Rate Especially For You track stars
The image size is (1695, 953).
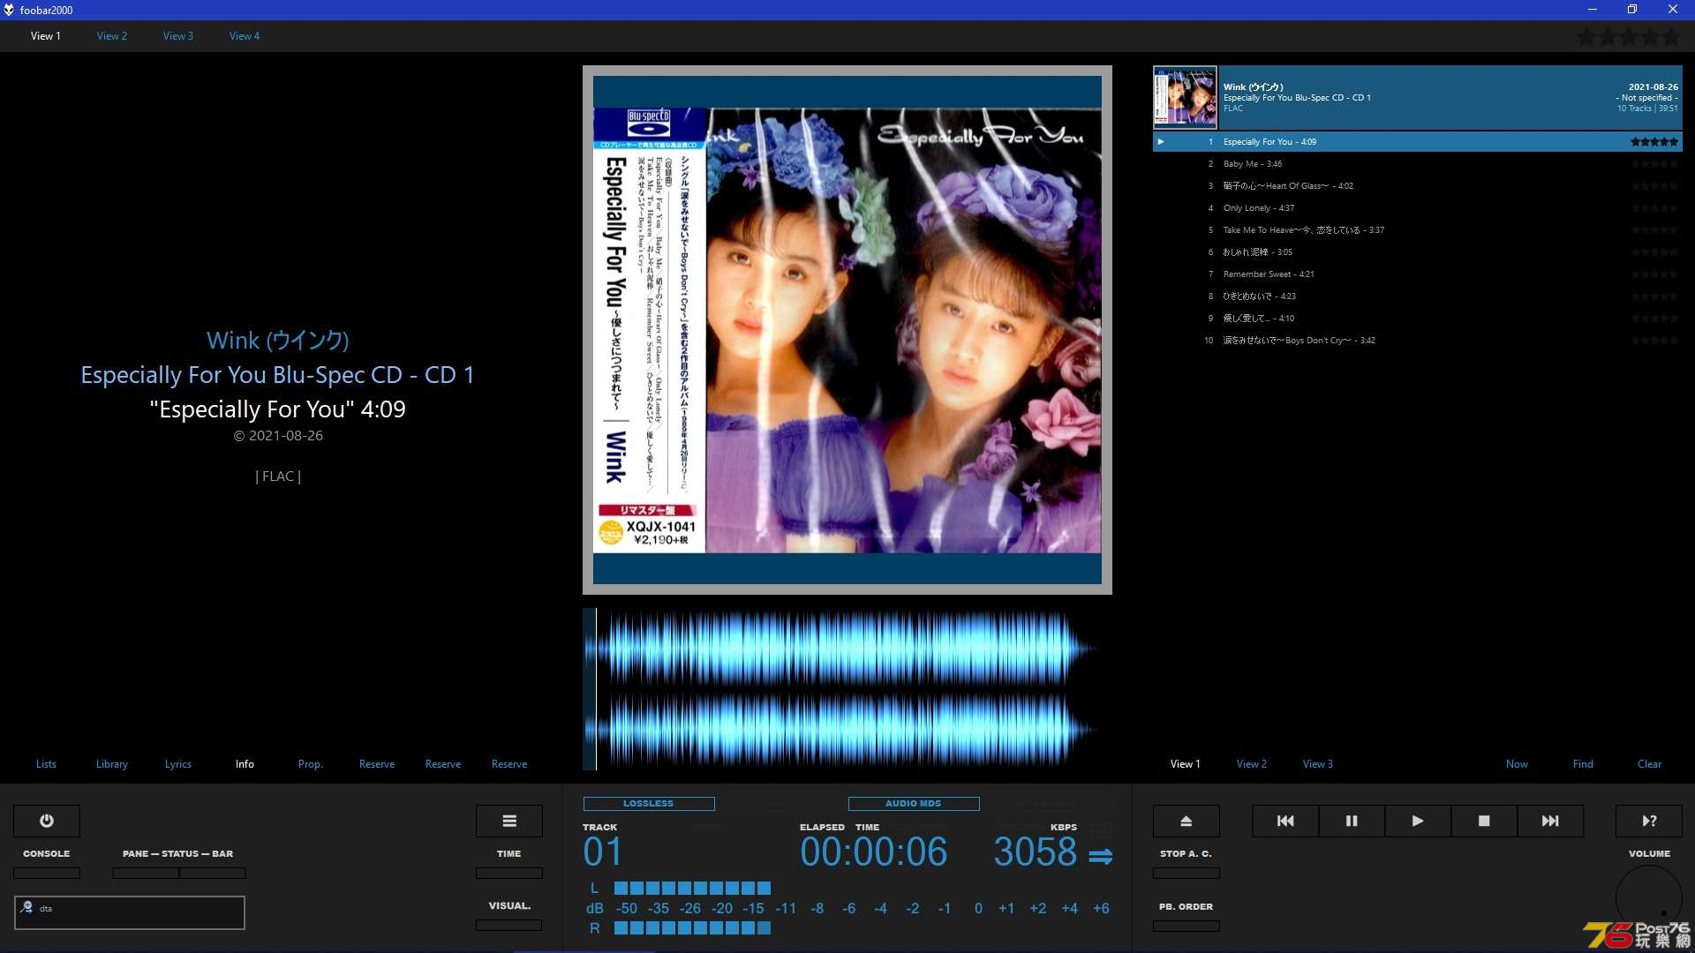pyautogui.click(x=1654, y=141)
